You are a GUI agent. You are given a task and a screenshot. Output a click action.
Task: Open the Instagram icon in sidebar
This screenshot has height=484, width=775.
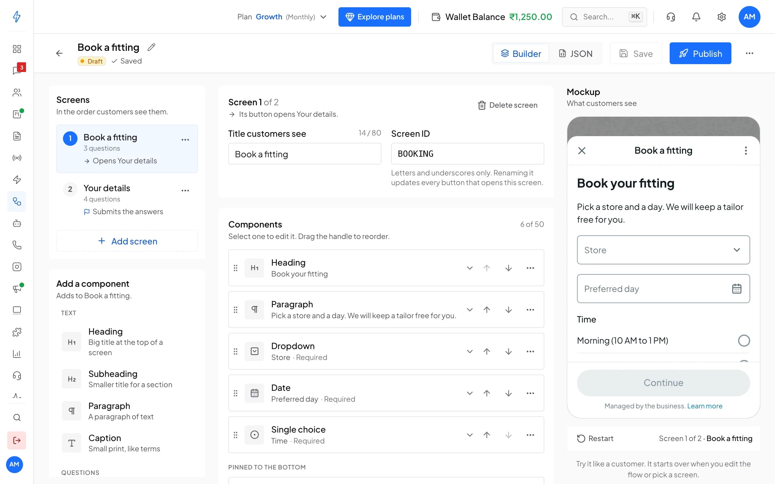pyautogui.click(x=17, y=267)
